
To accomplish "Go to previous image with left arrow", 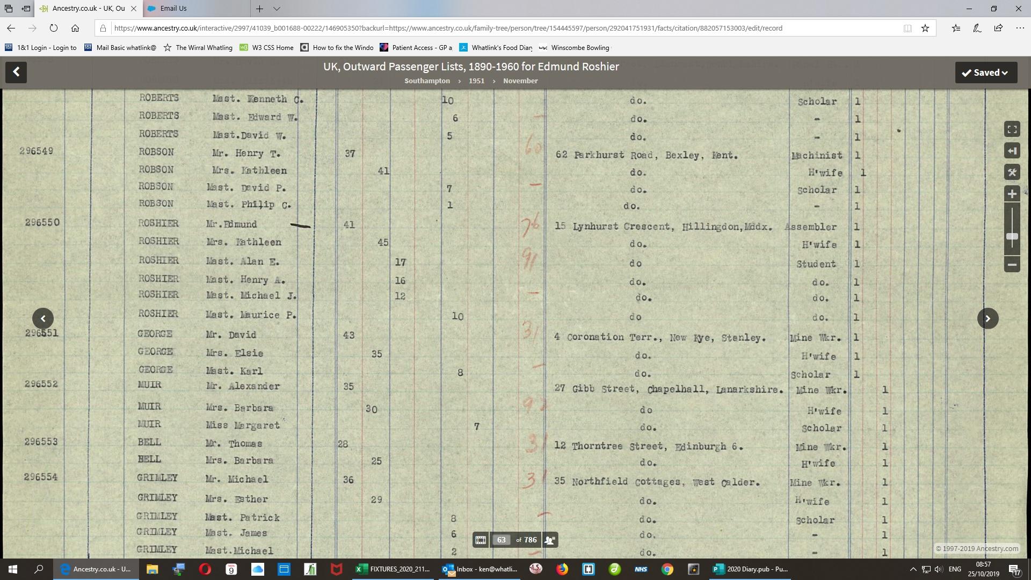I will [x=43, y=318].
